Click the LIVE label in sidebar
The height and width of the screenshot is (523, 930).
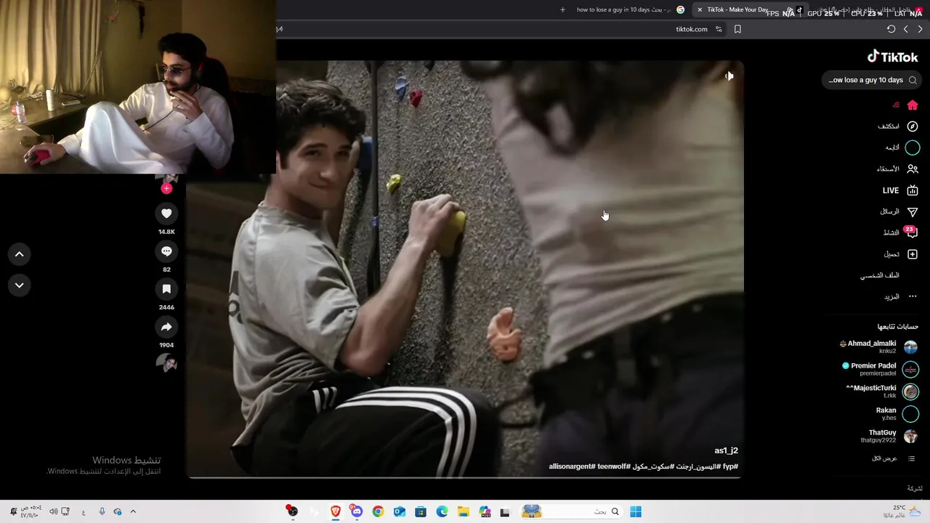(891, 190)
